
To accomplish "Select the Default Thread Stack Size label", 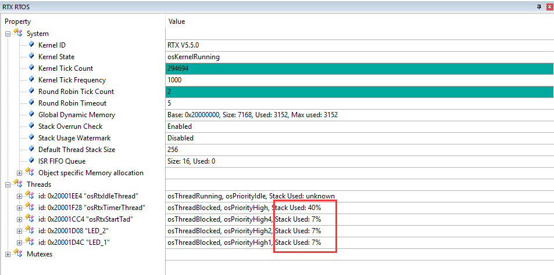I will [77, 150].
